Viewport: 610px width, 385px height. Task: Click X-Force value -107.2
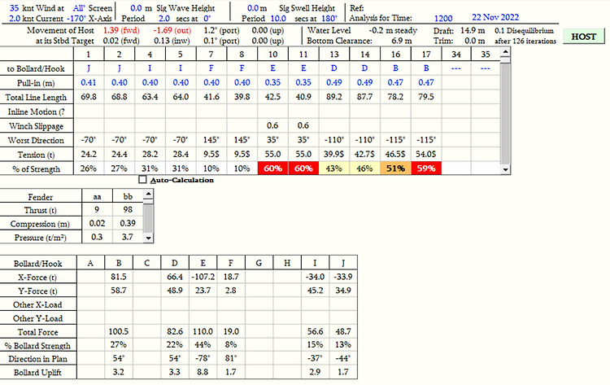coord(203,277)
